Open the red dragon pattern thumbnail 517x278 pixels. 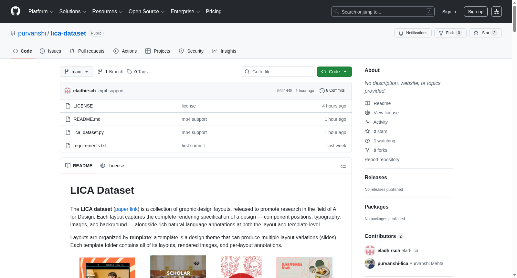point(241,267)
